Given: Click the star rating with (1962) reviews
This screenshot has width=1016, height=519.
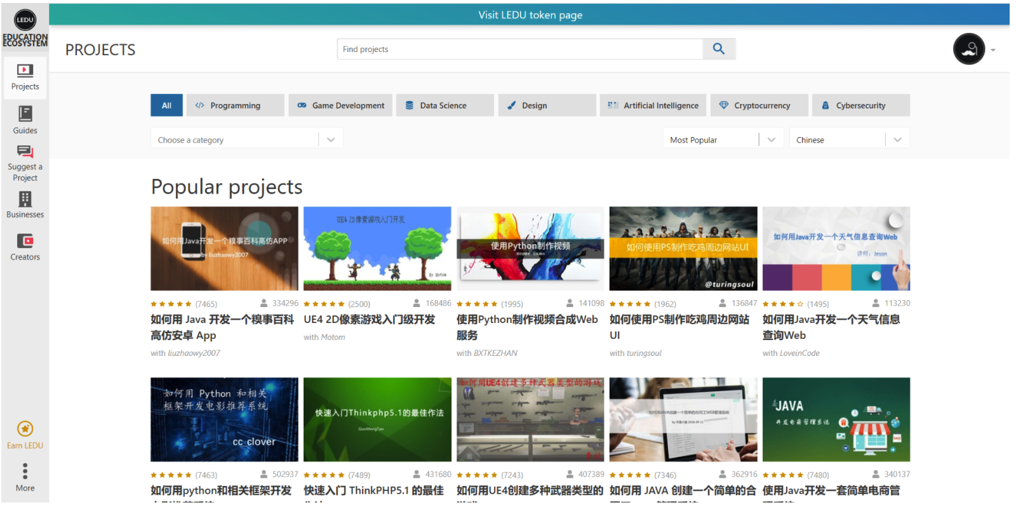Looking at the screenshot, I should [630, 304].
